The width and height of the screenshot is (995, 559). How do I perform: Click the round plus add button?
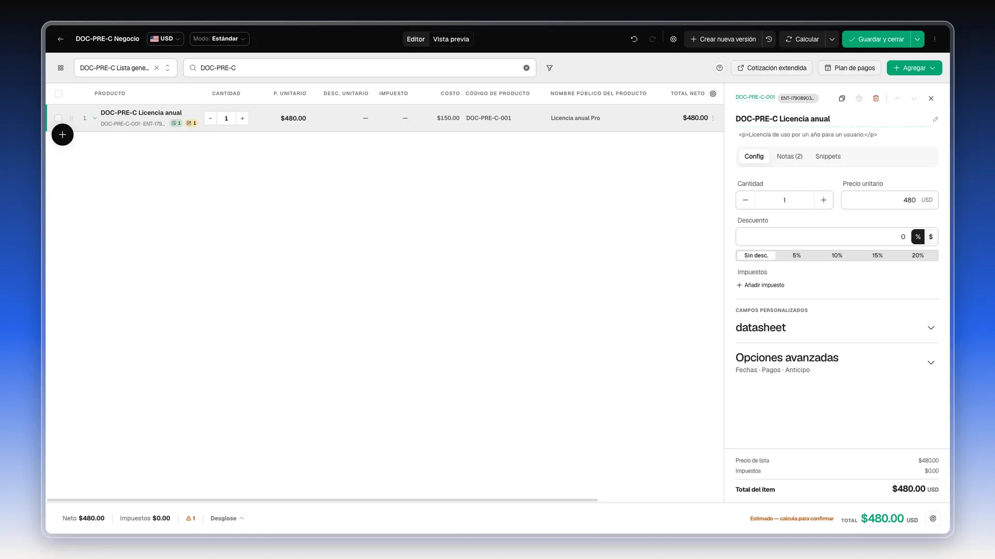tap(62, 135)
